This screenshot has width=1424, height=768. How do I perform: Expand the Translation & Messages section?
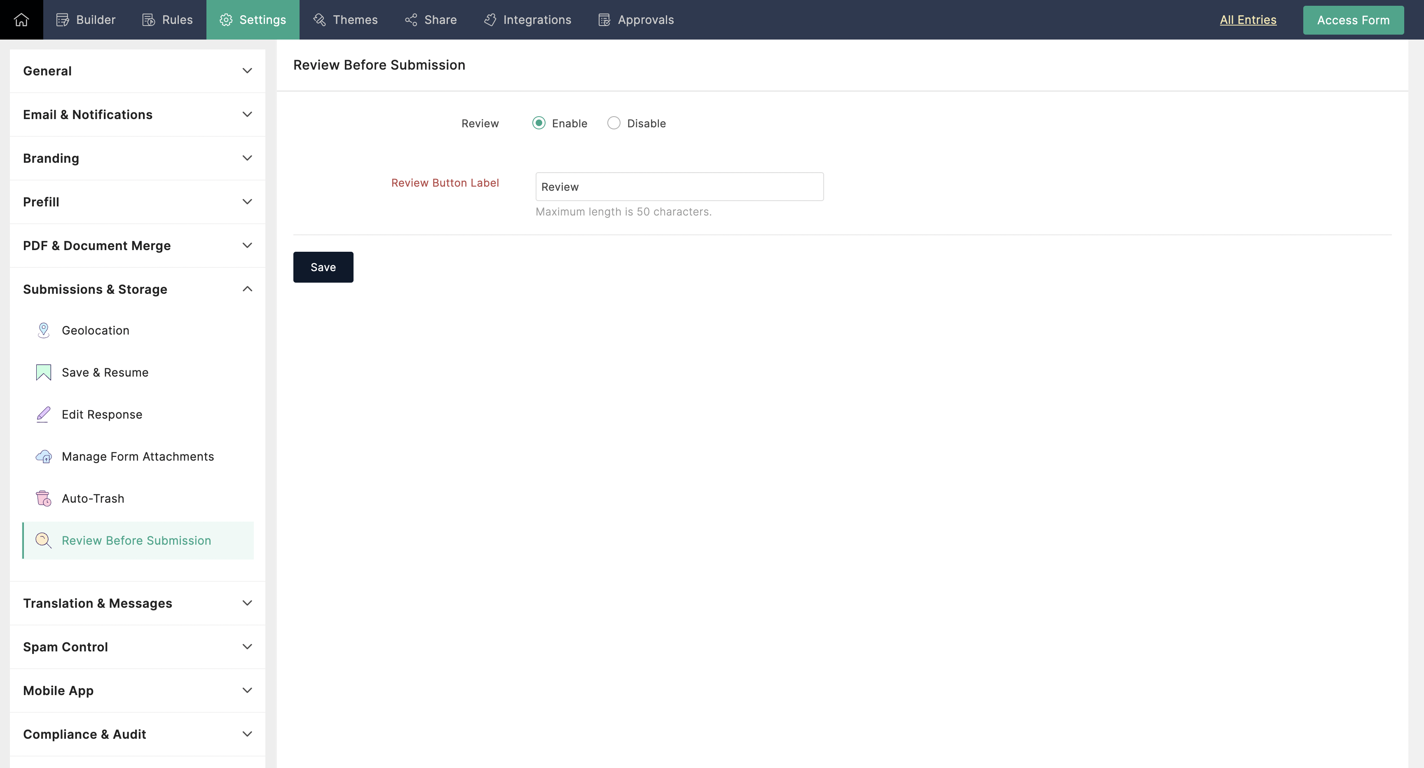137,603
